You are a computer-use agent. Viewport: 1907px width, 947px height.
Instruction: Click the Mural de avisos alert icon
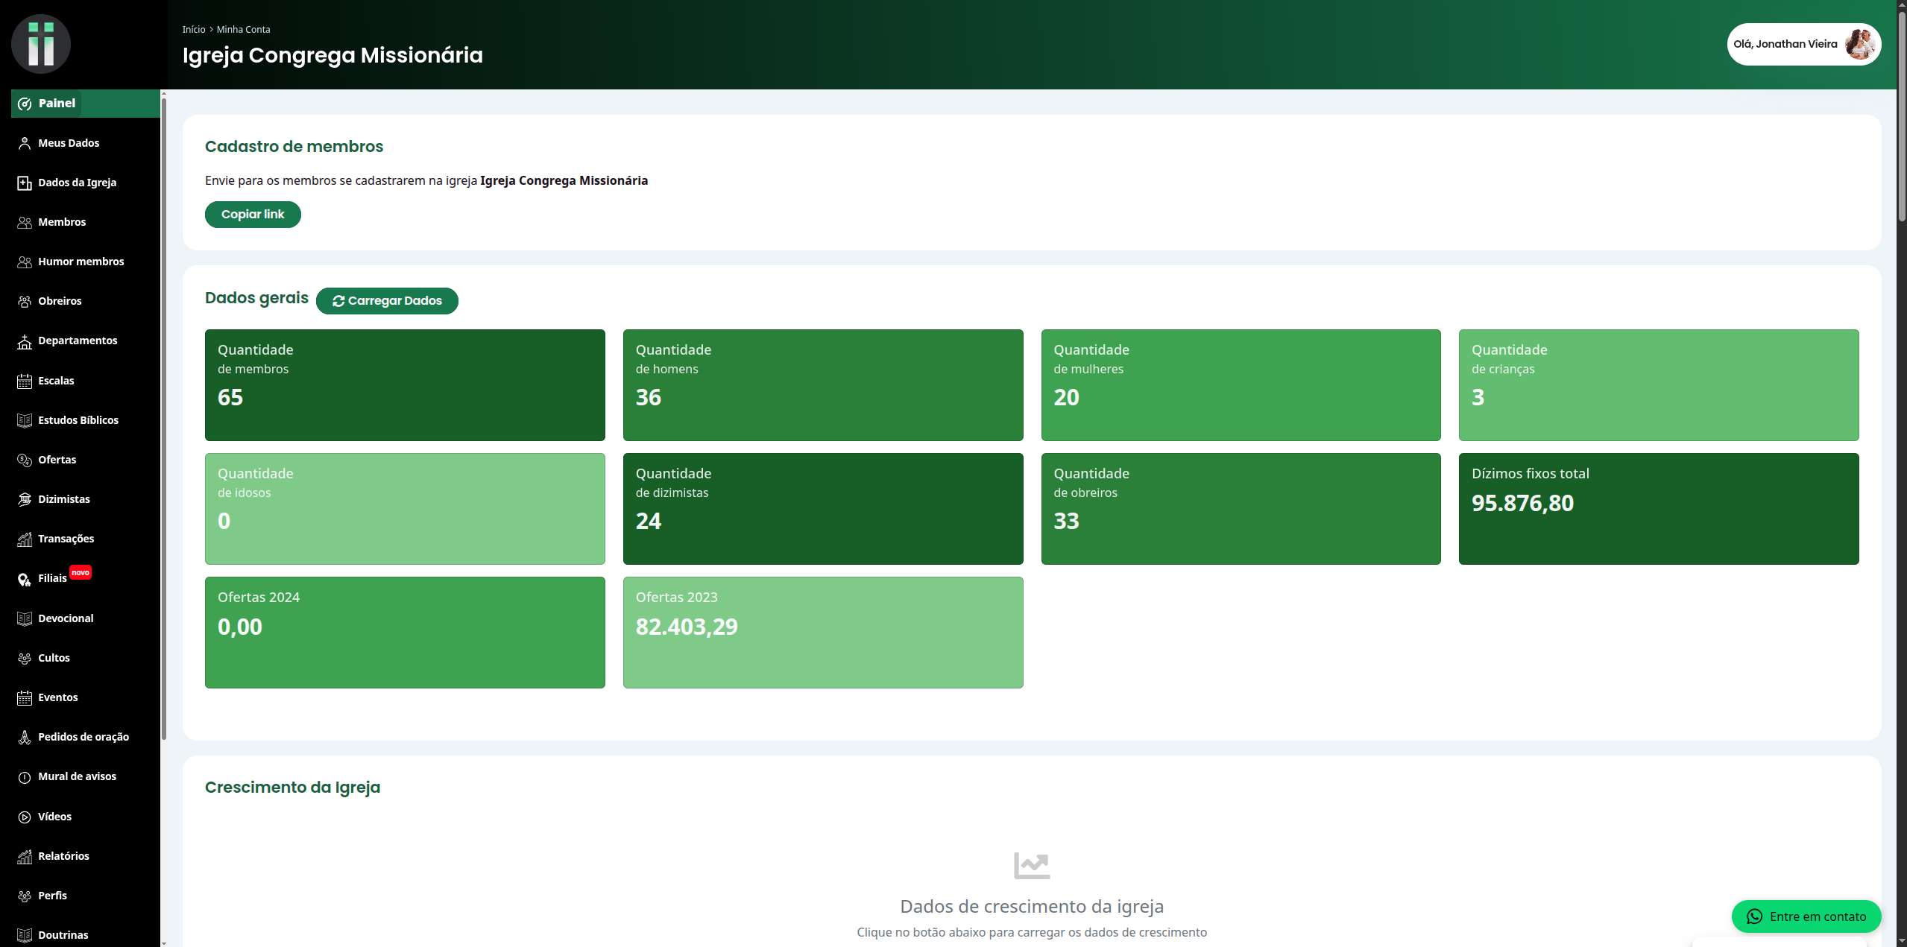[x=25, y=776]
